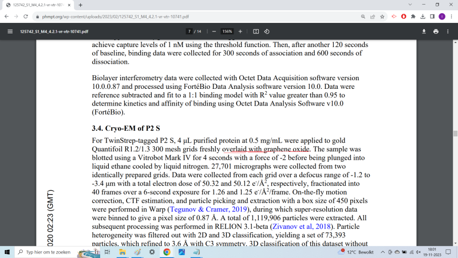The height and width of the screenshot is (258, 458).
Task: Open a new browser tab
Action: tap(80, 5)
